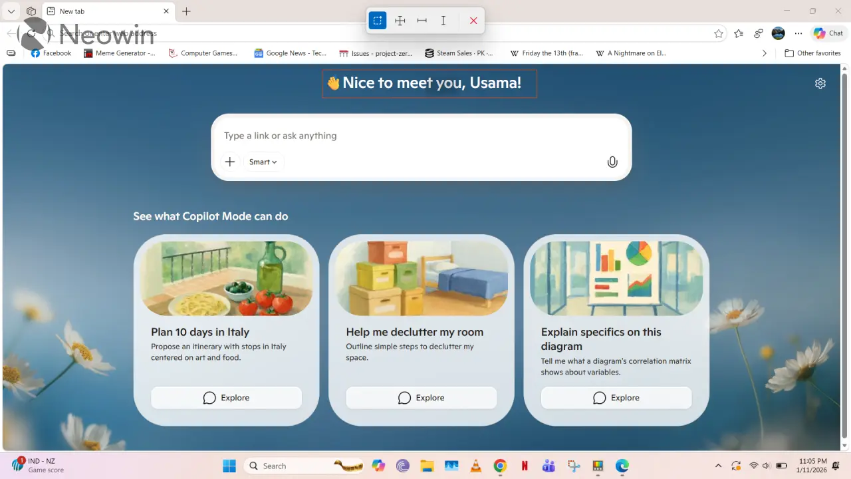Open the diagram chart illustration thumbnail

click(616, 278)
